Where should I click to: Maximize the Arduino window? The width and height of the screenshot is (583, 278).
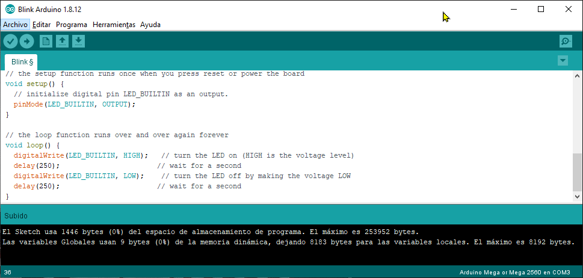(x=540, y=9)
